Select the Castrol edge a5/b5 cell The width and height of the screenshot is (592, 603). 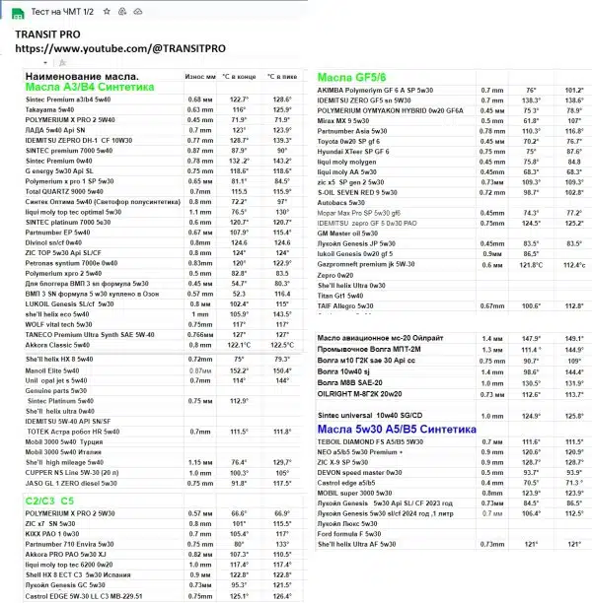click(346, 483)
